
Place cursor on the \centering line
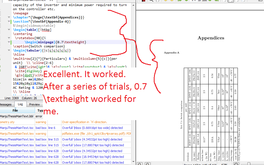[x=23, y=34]
